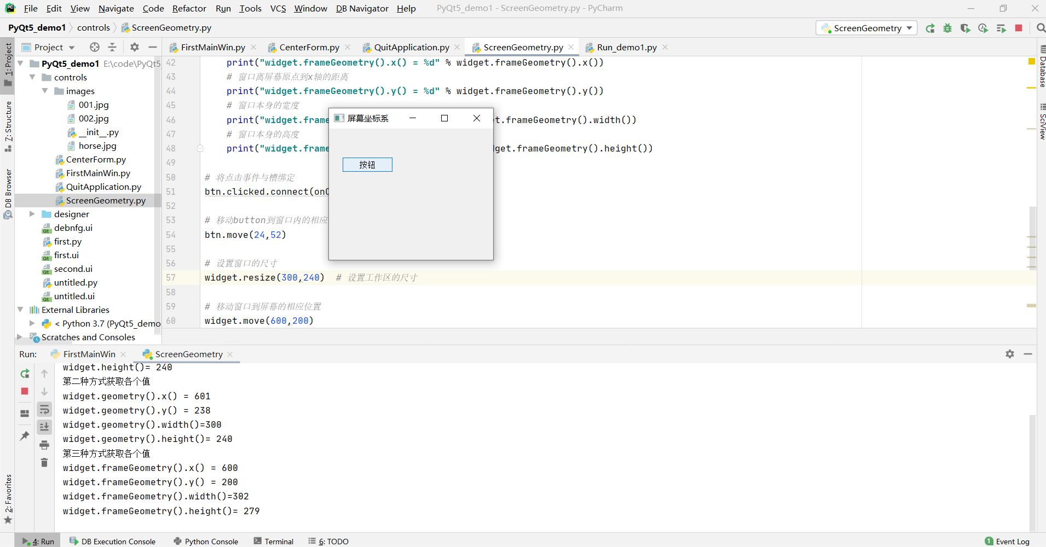Image resolution: width=1046 pixels, height=547 pixels.
Task: Open Run panel settings gear
Action: 1010,354
